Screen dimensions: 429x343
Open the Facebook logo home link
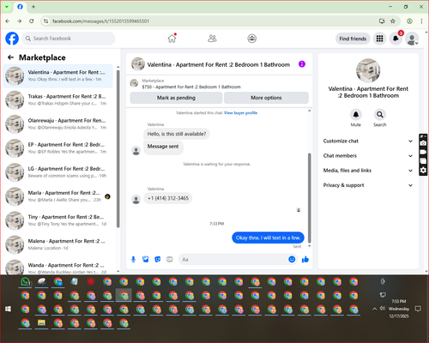click(x=12, y=39)
